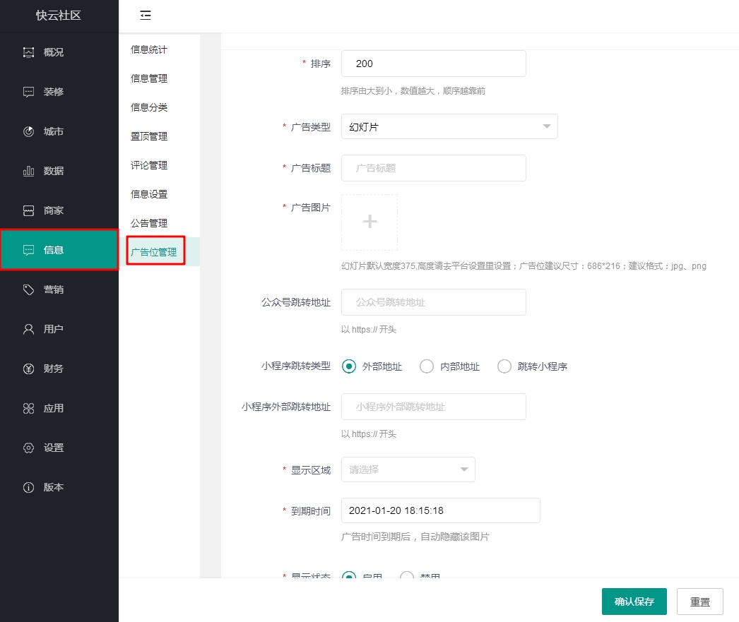Click the 装修 decoration icon
The height and width of the screenshot is (622, 739).
[x=29, y=92]
